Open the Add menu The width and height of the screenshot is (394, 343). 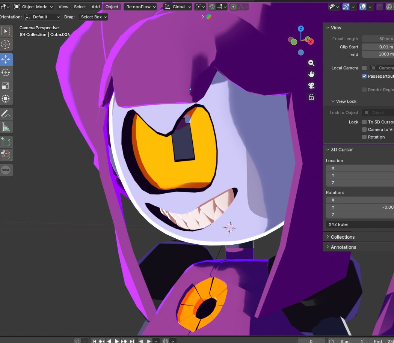click(x=95, y=7)
